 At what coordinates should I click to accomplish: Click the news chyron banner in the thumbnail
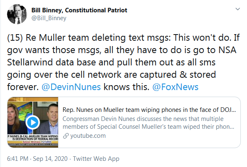point(33,138)
